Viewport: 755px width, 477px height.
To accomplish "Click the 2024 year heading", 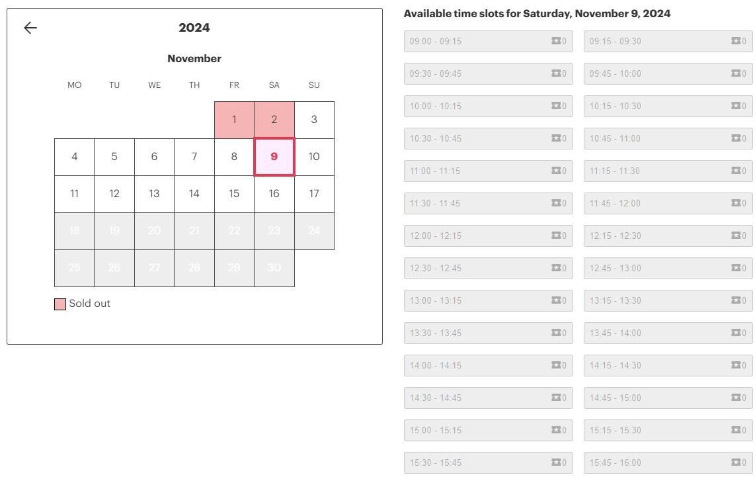I will 194,28.
